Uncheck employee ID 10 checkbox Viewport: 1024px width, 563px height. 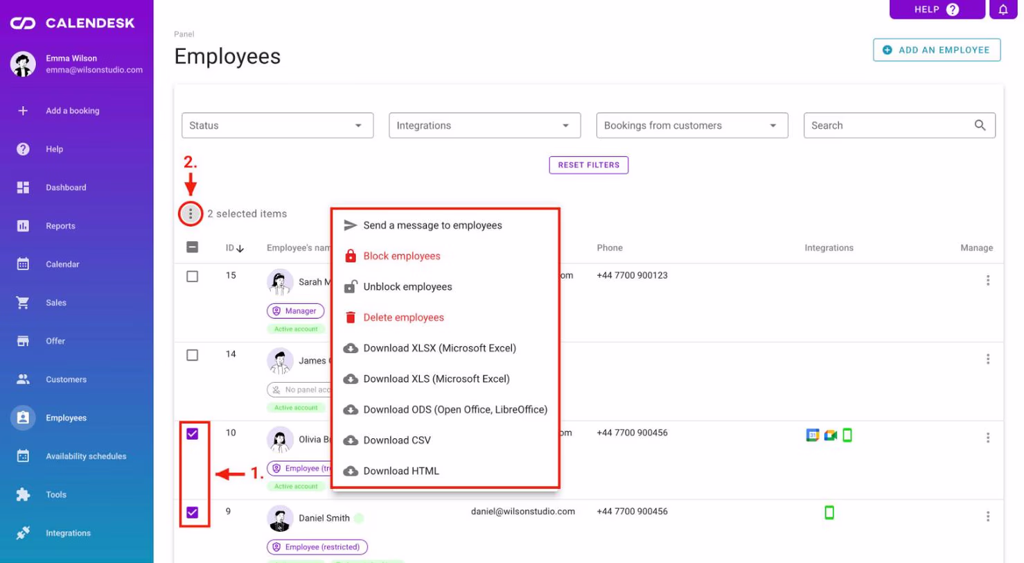[193, 434]
